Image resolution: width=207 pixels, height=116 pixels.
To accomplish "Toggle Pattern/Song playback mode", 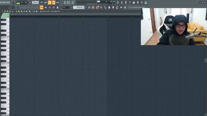I will point(18,3).
